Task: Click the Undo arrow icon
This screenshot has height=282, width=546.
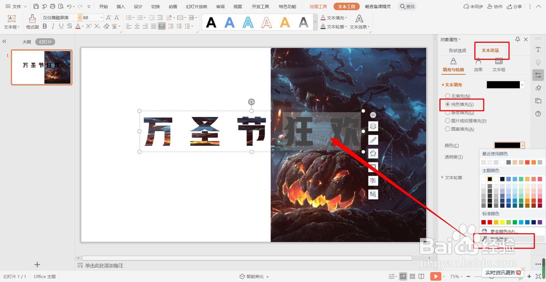Action: click(x=69, y=6)
